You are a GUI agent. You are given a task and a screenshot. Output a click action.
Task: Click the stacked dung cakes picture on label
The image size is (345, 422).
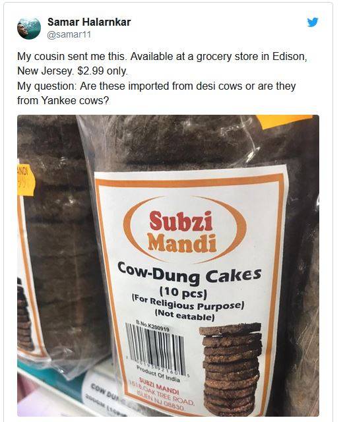[x=231, y=369]
